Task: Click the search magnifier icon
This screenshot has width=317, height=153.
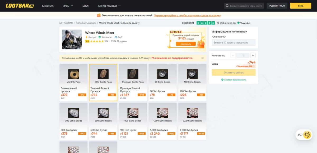Action: click(227, 6)
